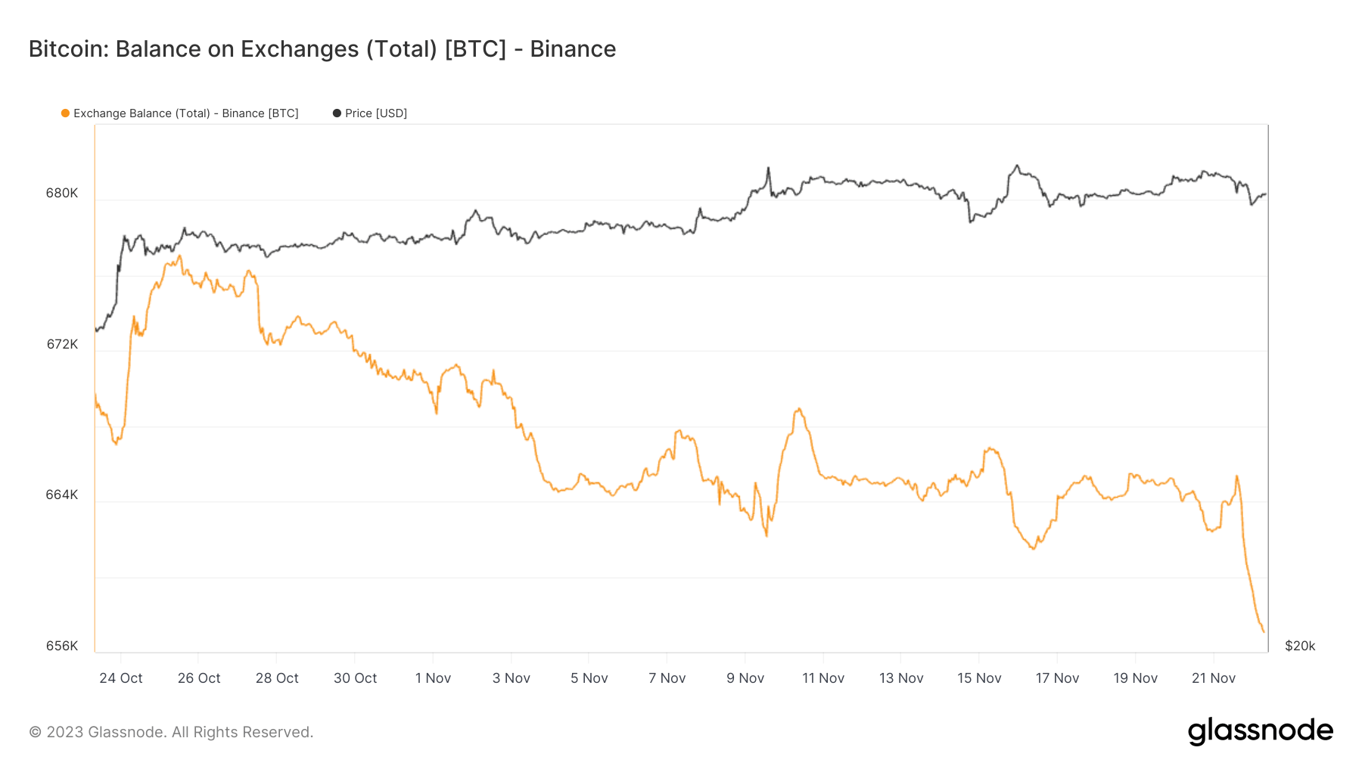Image resolution: width=1362 pixels, height=766 pixels.
Task: Click the Glassnode copyright notice
Action: click(171, 732)
